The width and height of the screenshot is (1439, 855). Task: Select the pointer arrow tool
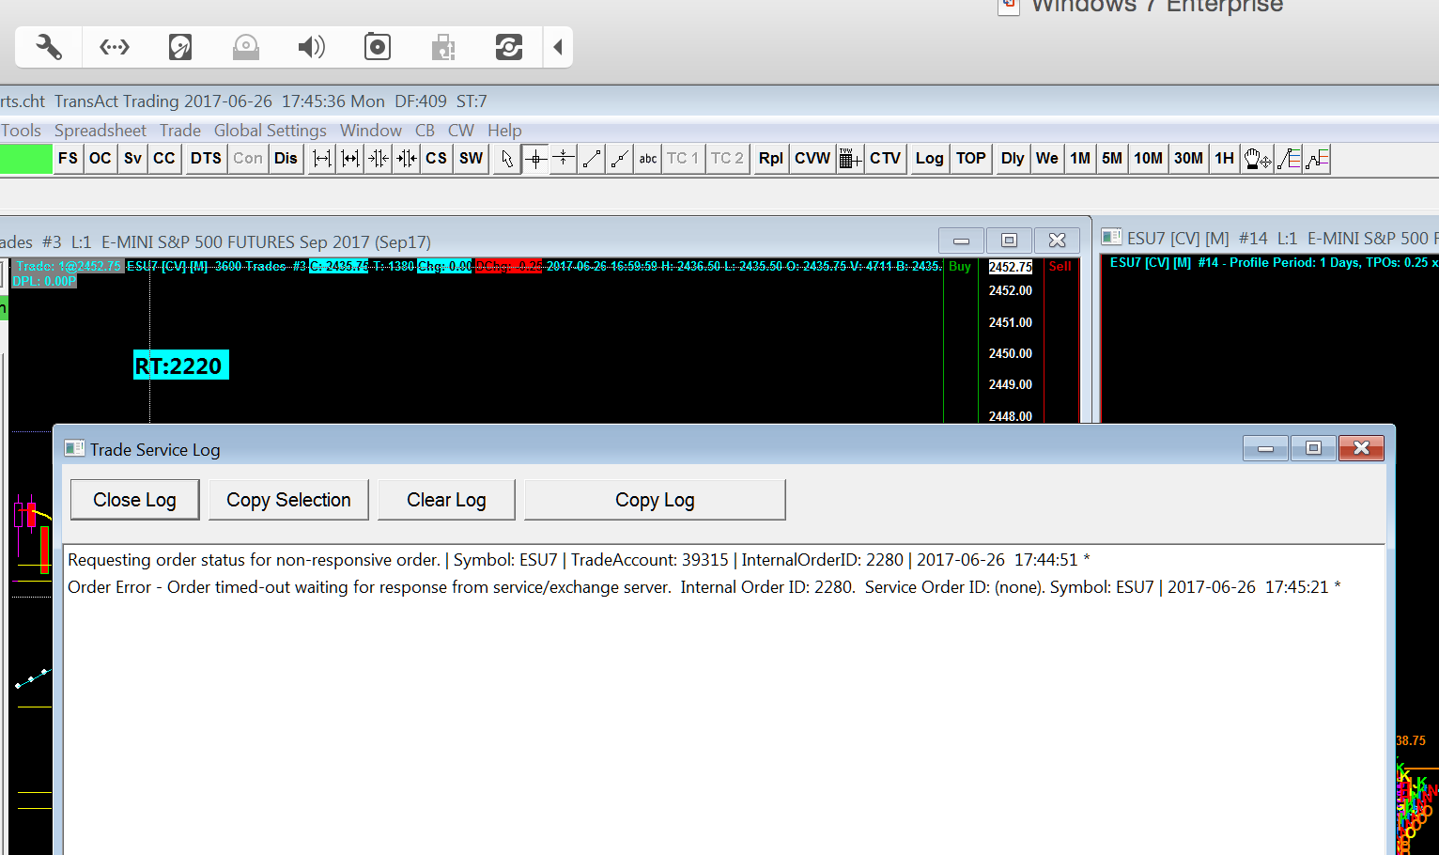(507, 159)
